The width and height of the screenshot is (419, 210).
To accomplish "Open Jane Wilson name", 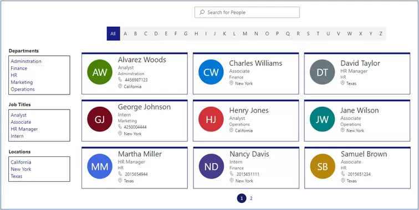I will pos(360,111).
